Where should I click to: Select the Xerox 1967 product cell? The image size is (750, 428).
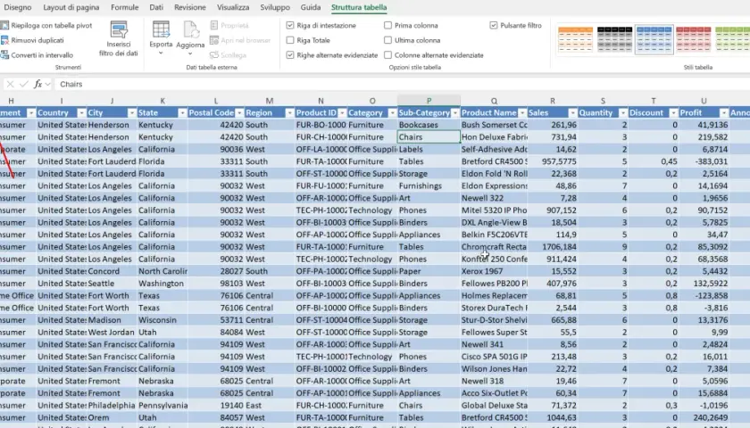tap(494, 271)
